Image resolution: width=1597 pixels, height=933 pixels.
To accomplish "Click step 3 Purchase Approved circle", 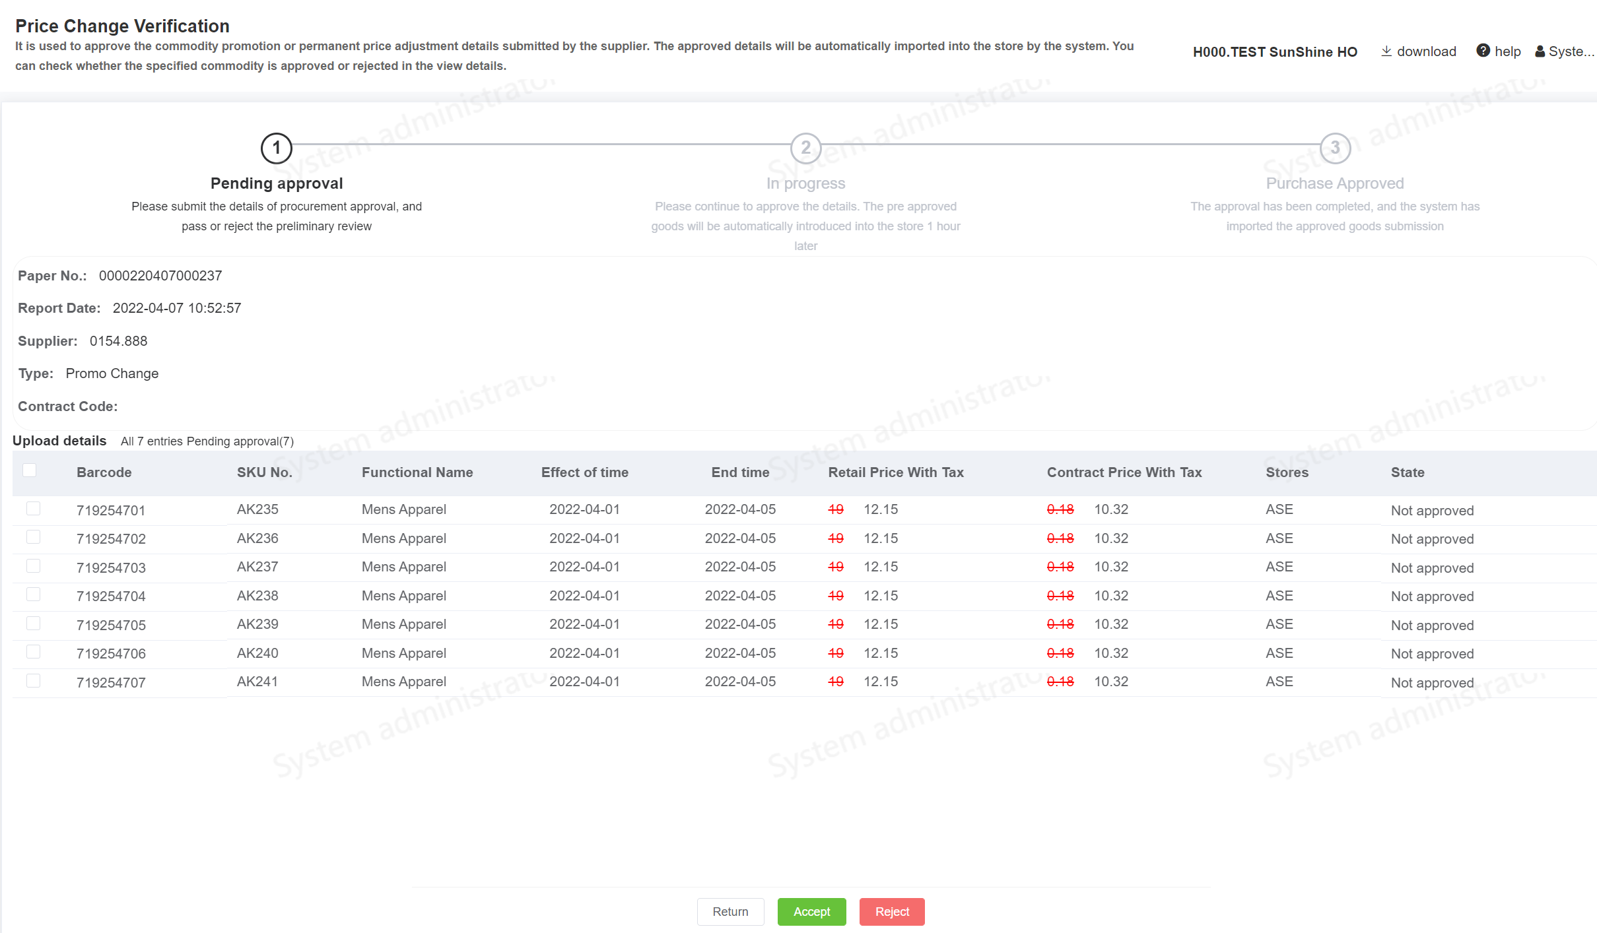I will tap(1335, 148).
